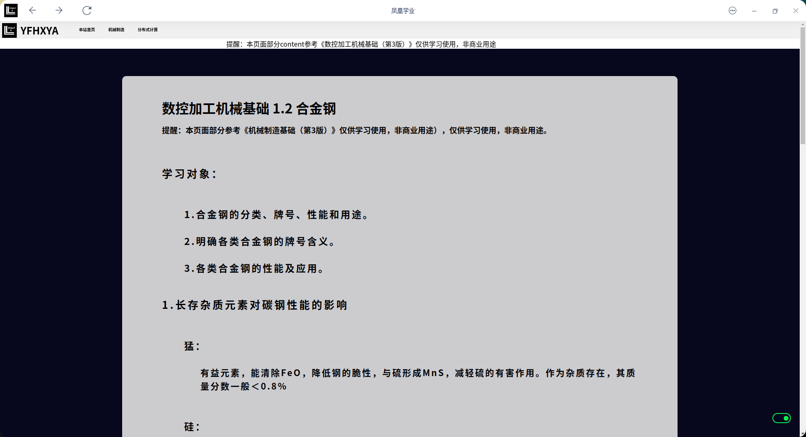Close the 凤凰学业 window

[796, 11]
